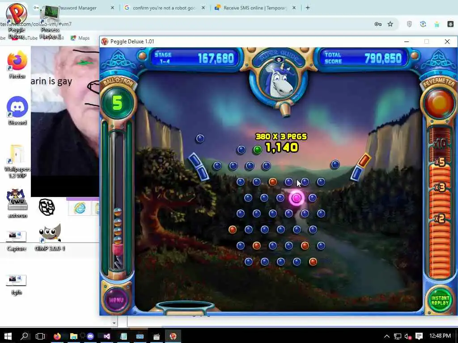
Task: Click the Peggle icon on the taskbar
Action: coord(173,336)
